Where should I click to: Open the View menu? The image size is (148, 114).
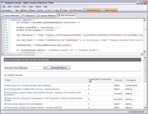(24, 7)
